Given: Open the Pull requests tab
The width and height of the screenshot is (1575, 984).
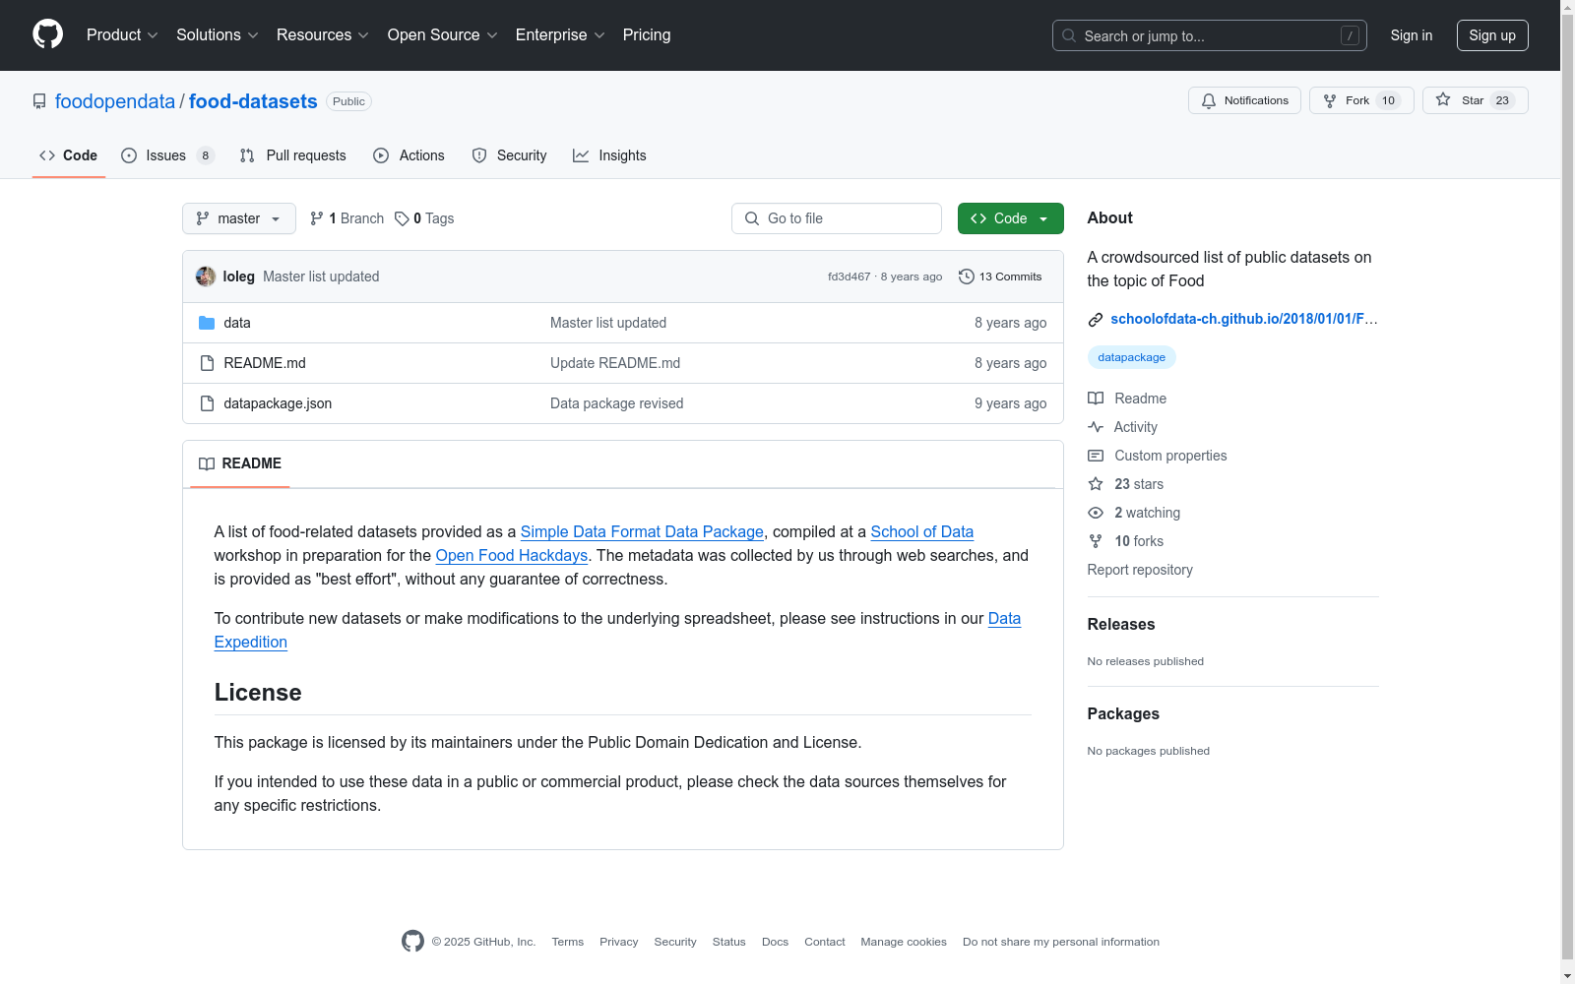Looking at the screenshot, I should (x=293, y=155).
